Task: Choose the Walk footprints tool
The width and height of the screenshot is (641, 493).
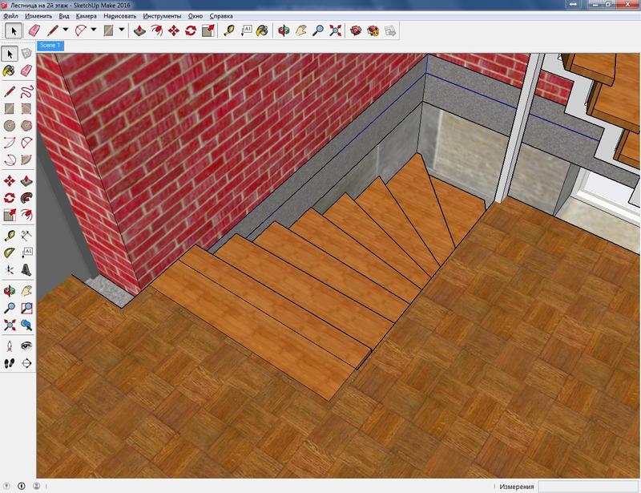Action: click(10, 363)
